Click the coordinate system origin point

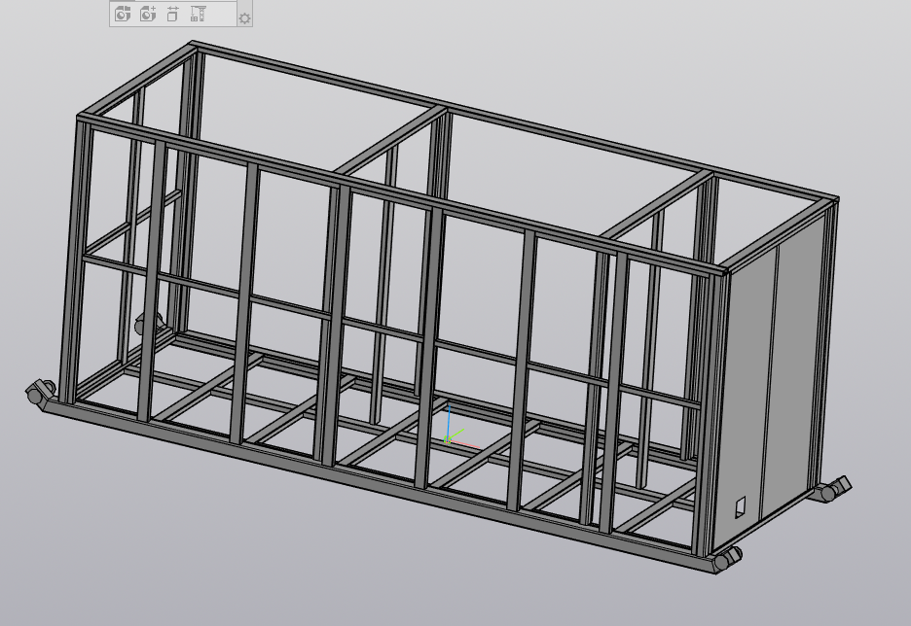[448, 440]
